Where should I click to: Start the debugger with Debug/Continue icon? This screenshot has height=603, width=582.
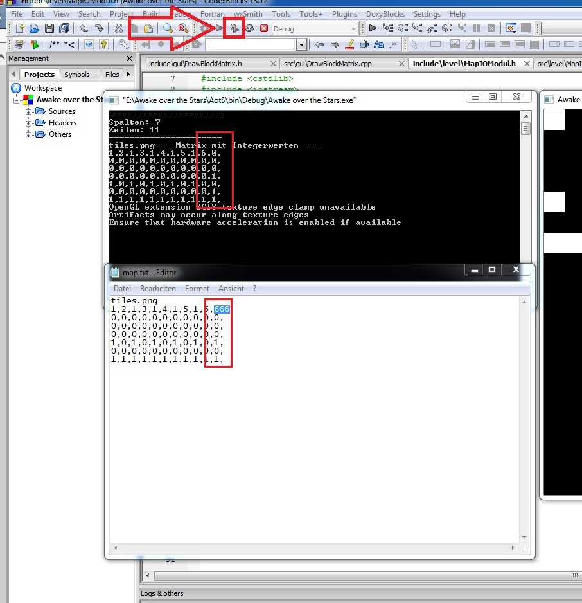click(373, 28)
